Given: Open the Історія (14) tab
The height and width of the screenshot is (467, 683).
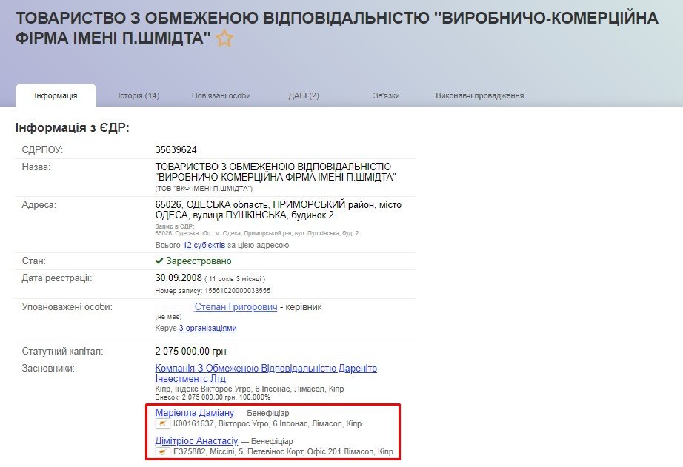Looking at the screenshot, I should pos(139,95).
